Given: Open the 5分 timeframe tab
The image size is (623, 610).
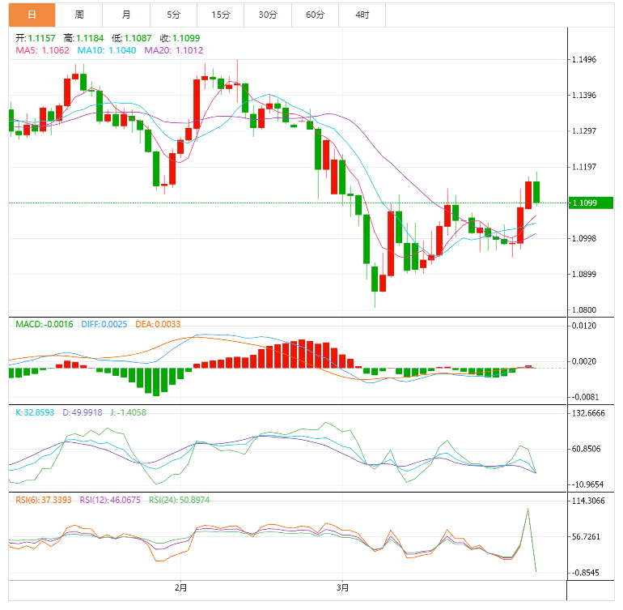Looking at the screenshot, I should pyautogui.click(x=174, y=15).
